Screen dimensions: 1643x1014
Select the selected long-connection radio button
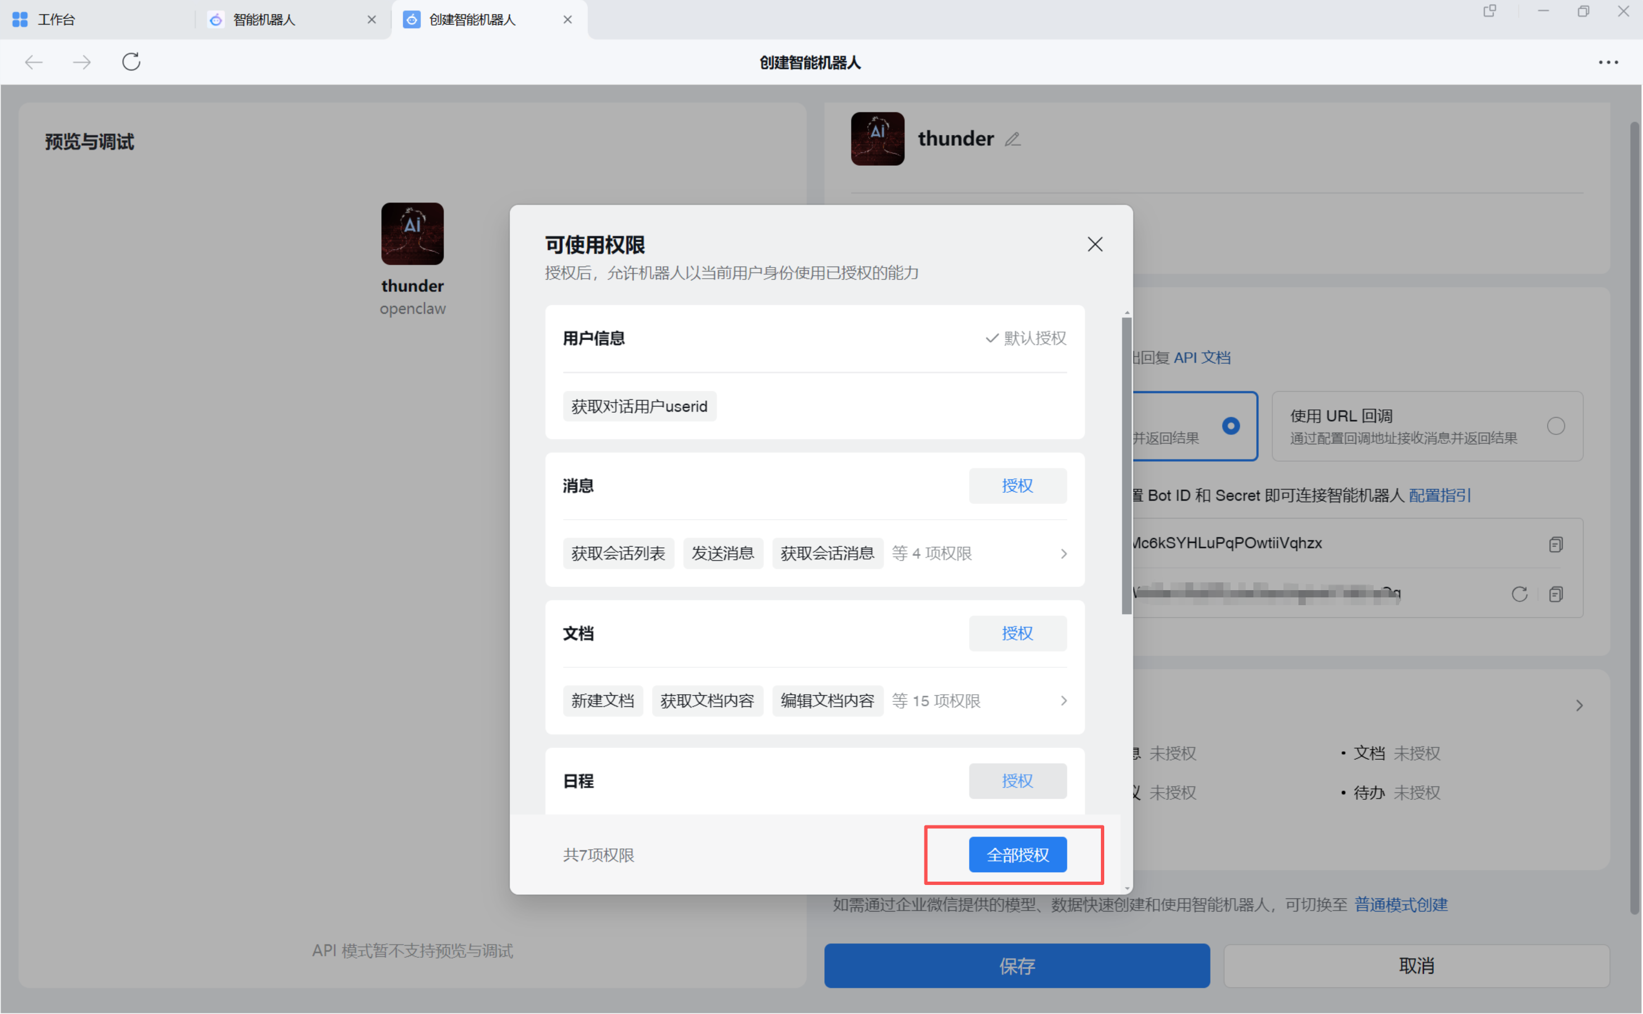click(1231, 426)
